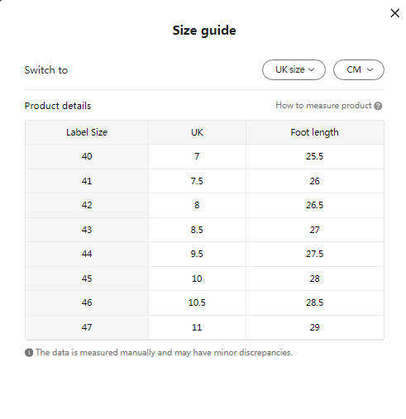Select label size 42 cell
The image size is (406, 419).
pyautogui.click(x=87, y=205)
